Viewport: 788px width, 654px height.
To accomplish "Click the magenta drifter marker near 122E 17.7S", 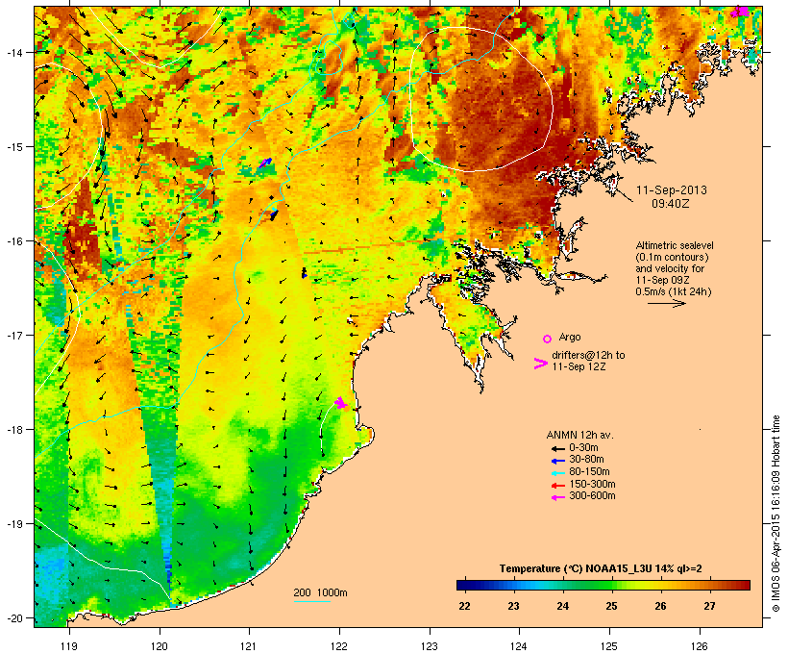I will tap(341, 402).
